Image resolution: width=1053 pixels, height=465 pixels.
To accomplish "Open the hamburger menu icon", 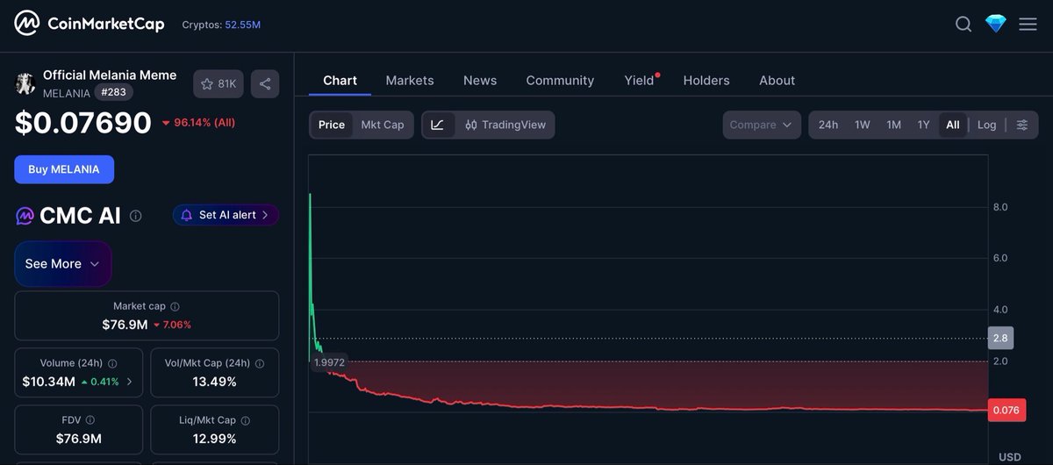I will click(1028, 24).
